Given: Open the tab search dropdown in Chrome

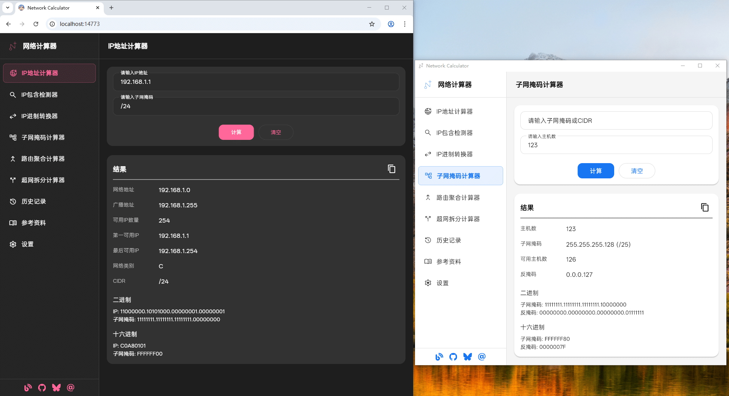Looking at the screenshot, I should (x=8, y=8).
